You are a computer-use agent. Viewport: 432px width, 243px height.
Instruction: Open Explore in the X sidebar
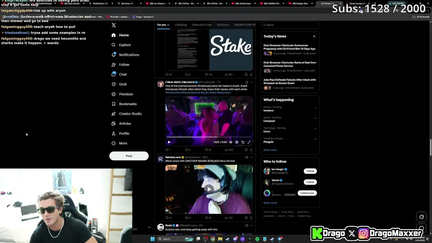(121, 45)
